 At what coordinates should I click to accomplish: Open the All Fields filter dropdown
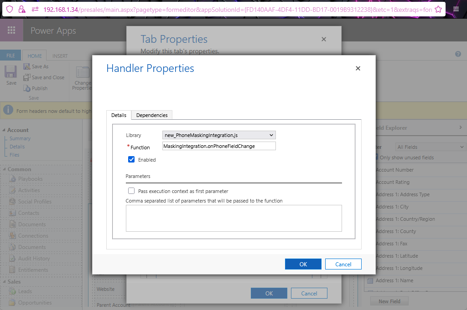tap(430, 147)
